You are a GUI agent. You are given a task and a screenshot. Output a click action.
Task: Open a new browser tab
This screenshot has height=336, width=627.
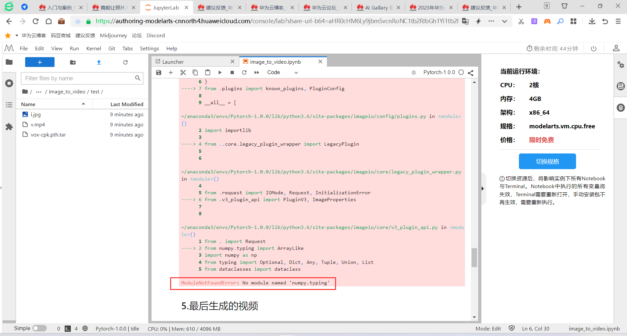click(519, 7)
